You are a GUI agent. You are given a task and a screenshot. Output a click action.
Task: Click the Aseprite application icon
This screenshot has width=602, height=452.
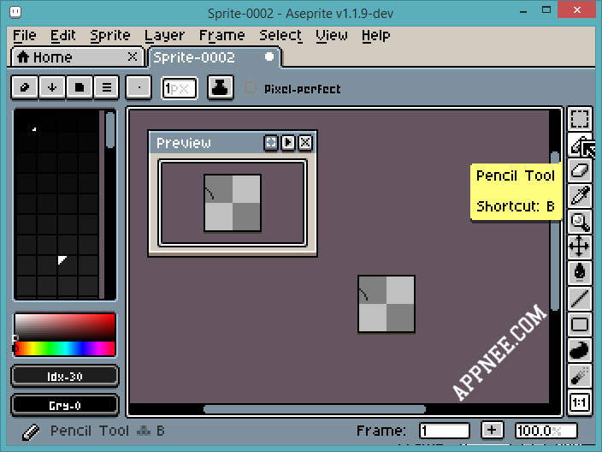[15, 12]
